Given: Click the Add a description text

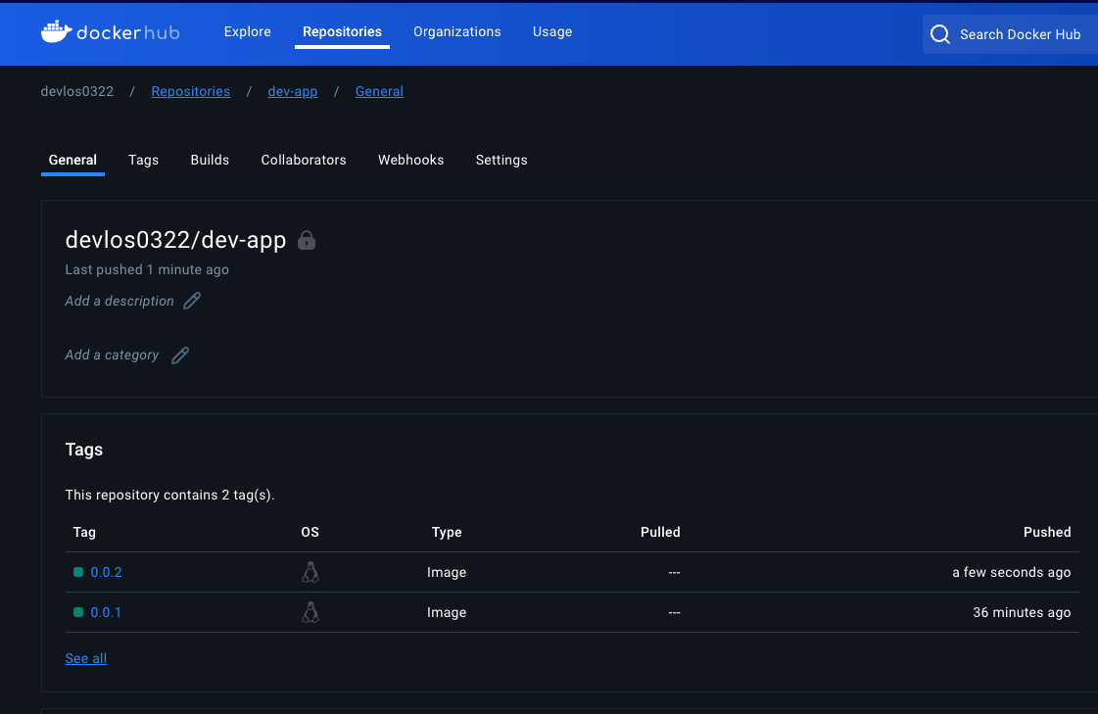Looking at the screenshot, I should (x=119, y=301).
